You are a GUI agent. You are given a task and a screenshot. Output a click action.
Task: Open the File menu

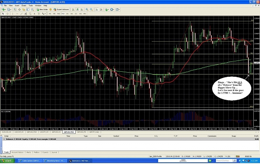tap(5, 5)
